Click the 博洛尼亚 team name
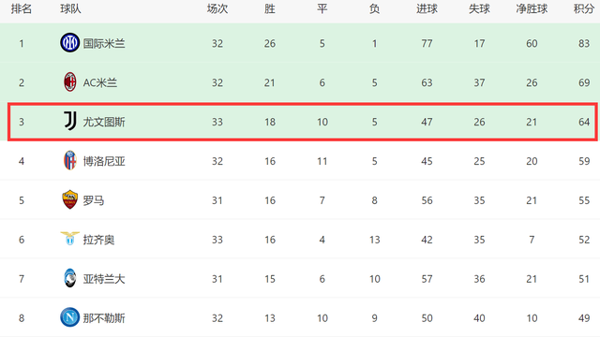Image resolution: width=600 pixels, height=337 pixels. click(104, 161)
